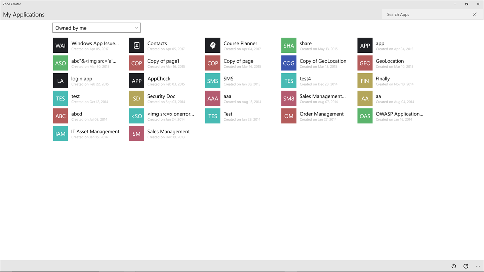Open the Order Management application name

(321, 114)
